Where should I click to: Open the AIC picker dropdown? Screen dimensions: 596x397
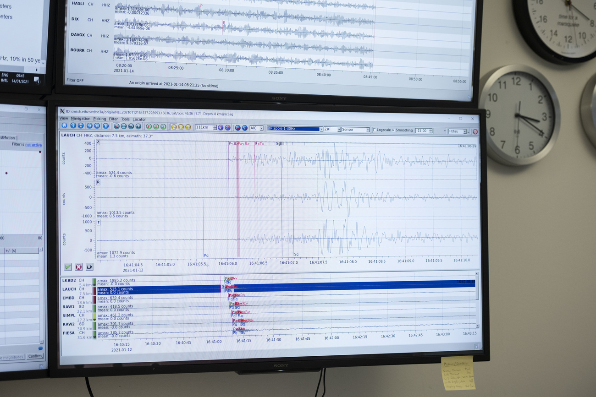click(x=256, y=128)
